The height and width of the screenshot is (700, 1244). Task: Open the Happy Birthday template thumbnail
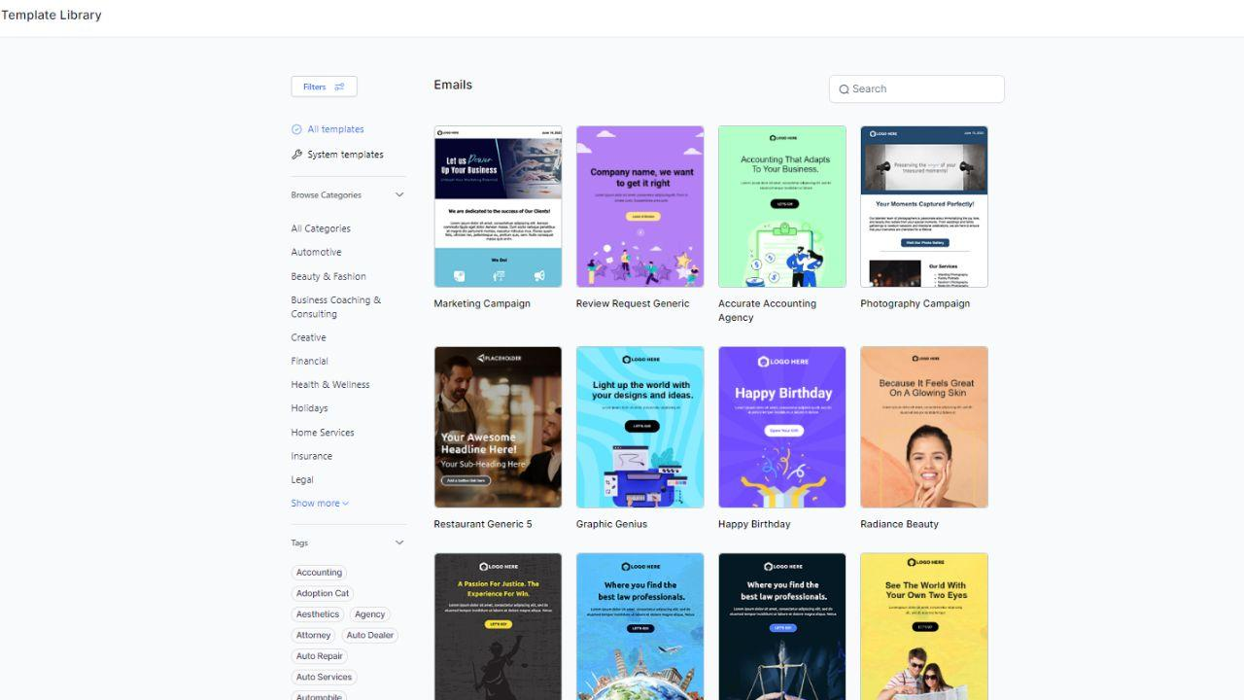[782, 427]
